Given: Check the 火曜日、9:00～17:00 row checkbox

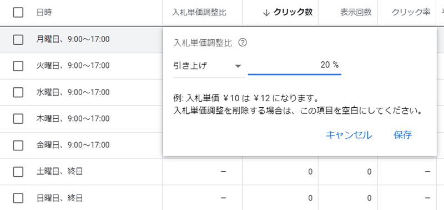Looking at the screenshot, I should [x=18, y=66].
